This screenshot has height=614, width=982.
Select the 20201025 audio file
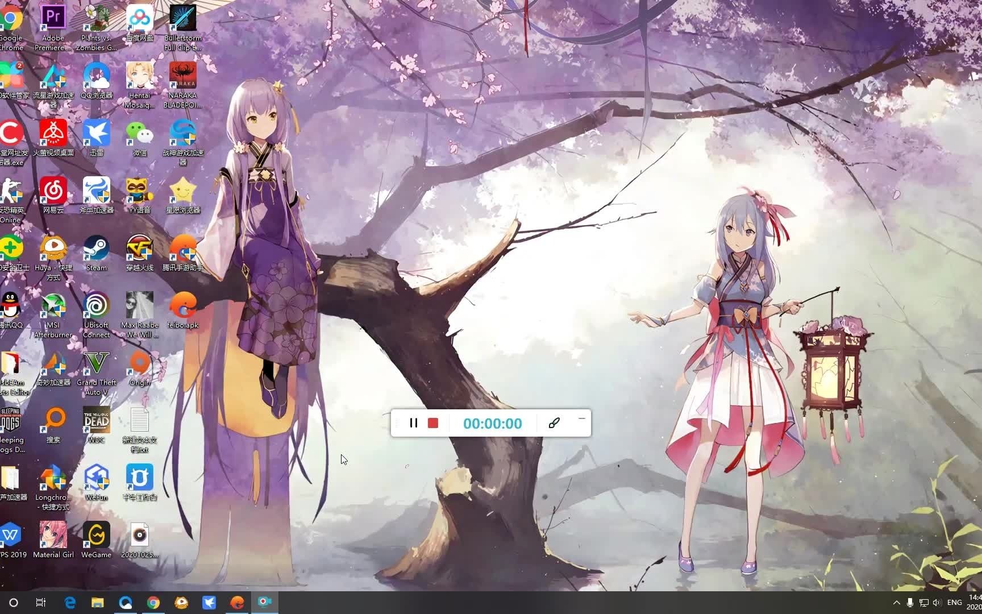click(140, 540)
